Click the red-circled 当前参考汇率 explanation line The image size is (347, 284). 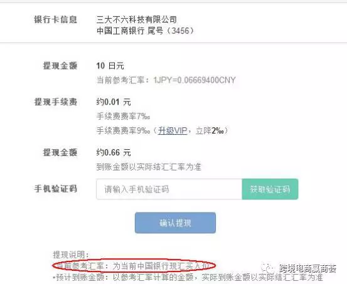pos(134,266)
